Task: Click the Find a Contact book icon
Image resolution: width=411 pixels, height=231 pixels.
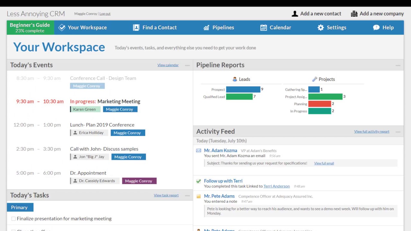Action: click(136, 27)
